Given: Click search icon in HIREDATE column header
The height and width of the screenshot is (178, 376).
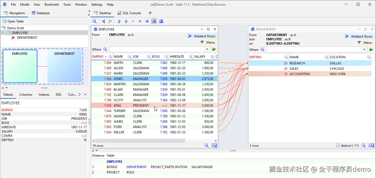Looking at the screenshot, I should [x=191, y=57].
